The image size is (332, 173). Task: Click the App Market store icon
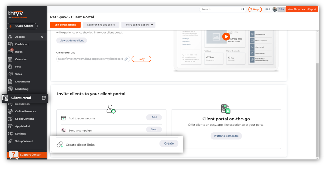[x=10, y=126]
